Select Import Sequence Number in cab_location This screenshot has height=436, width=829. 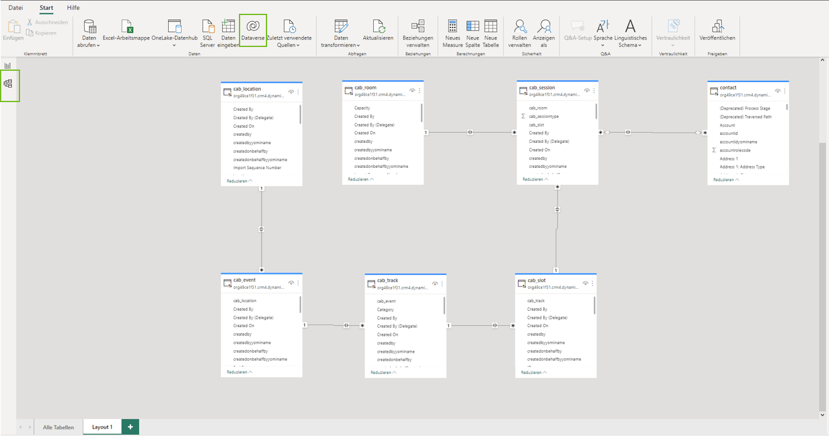click(x=257, y=168)
